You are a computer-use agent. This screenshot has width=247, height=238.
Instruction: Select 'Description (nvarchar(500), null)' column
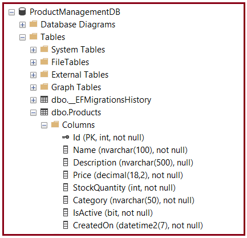133,163
